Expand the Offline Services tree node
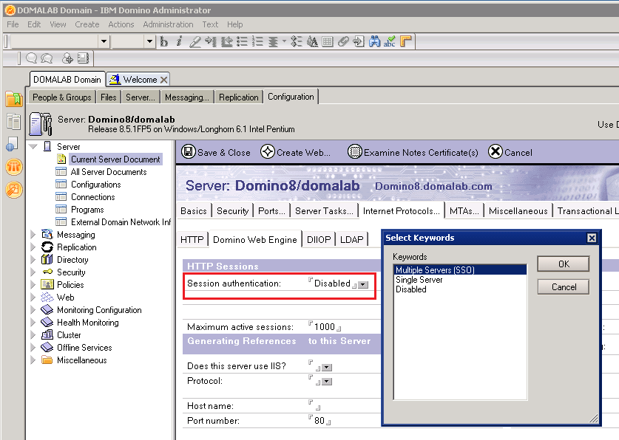Image resolution: width=619 pixels, height=440 pixels. coord(33,348)
